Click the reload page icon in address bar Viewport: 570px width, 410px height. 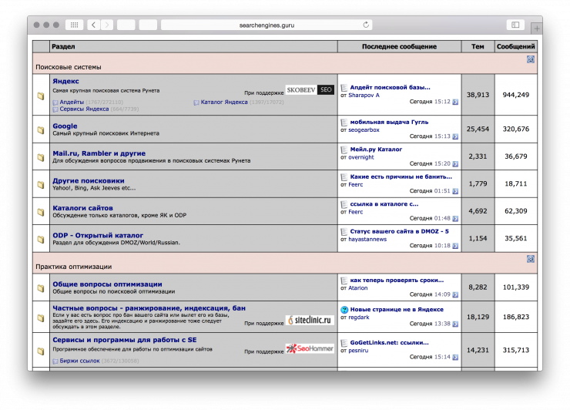click(366, 25)
